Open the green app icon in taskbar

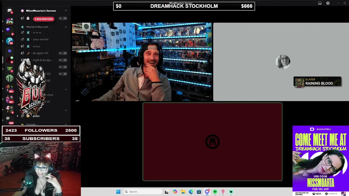[231, 192]
